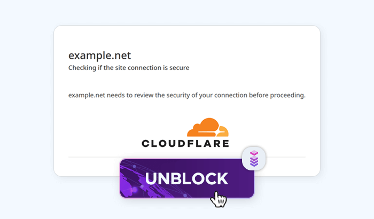
Task: Click the purple stacked layers icon badge
Action: 254,159
